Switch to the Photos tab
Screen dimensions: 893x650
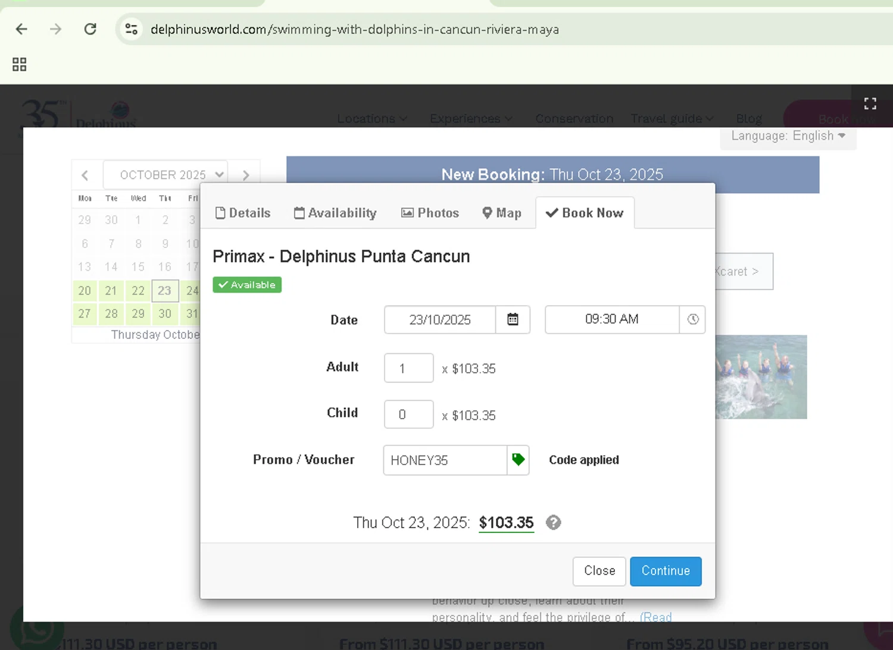(x=430, y=213)
